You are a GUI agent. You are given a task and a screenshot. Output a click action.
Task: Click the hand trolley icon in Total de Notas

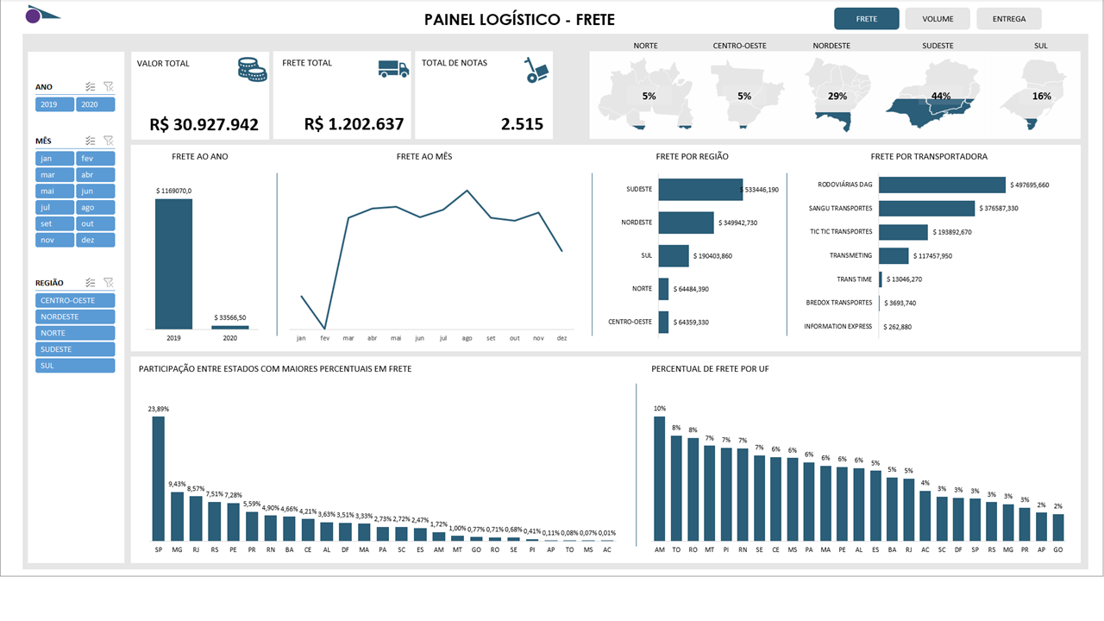[x=536, y=70]
